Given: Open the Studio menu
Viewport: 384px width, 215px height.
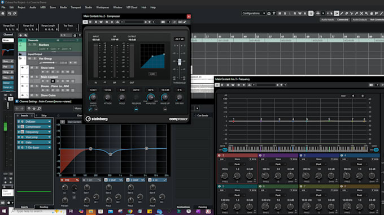Looking at the screenshot, I should 89,7.
